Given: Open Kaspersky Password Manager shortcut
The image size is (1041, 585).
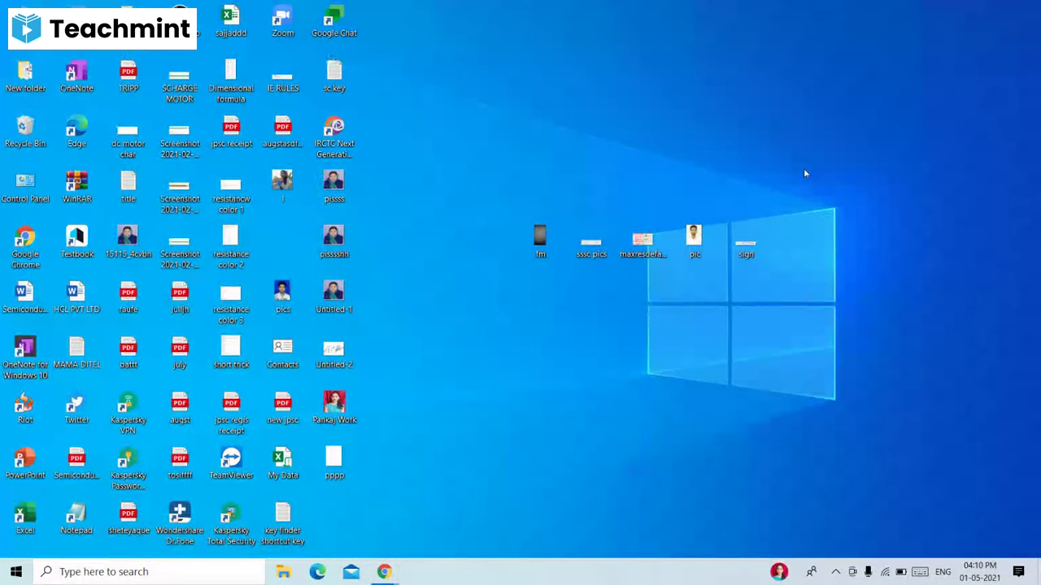Looking at the screenshot, I should click(128, 468).
